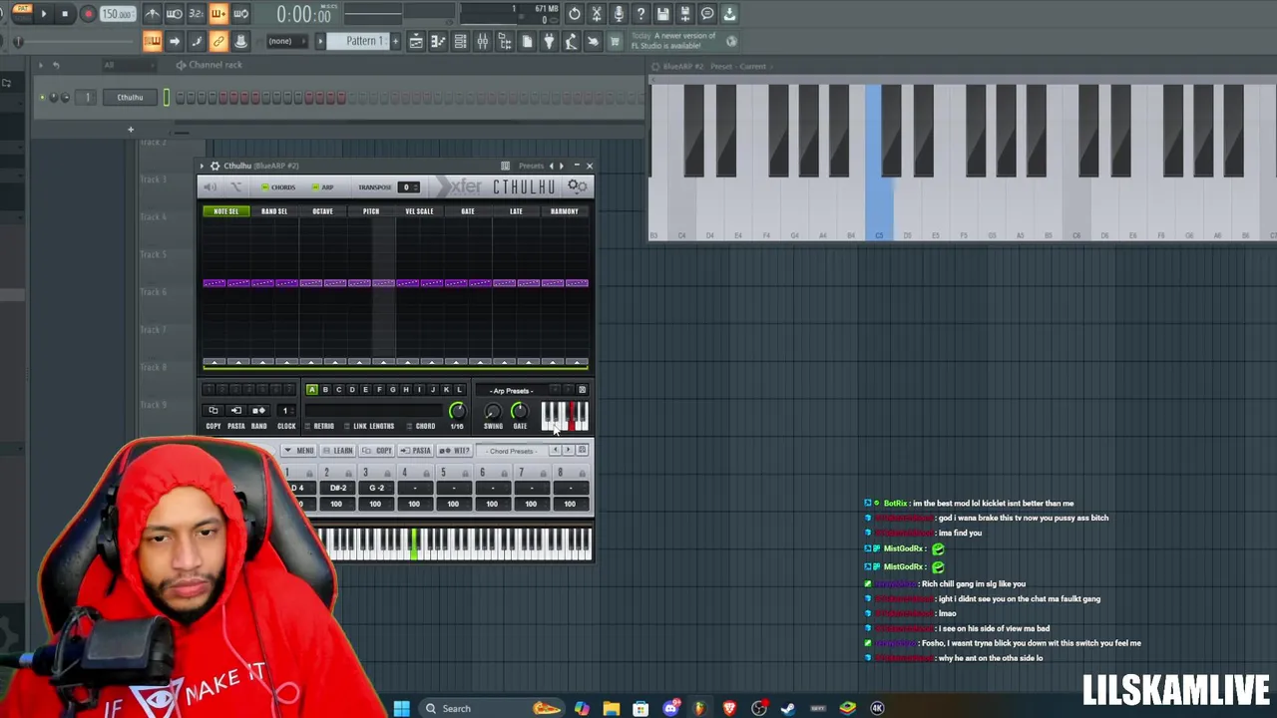Open the Presets label in Cthulhu title bar
This screenshot has height=718, width=1277.
pos(531,166)
